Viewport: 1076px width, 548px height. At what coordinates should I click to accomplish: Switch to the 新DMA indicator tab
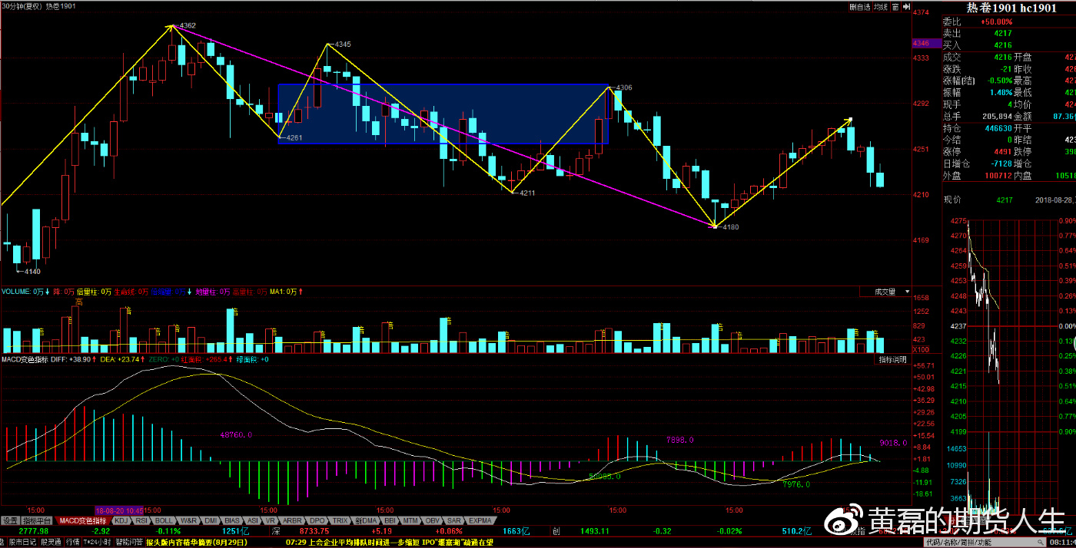pyautogui.click(x=365, y=520)
